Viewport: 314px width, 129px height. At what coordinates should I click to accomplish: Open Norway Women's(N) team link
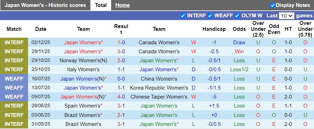(83, 61)
